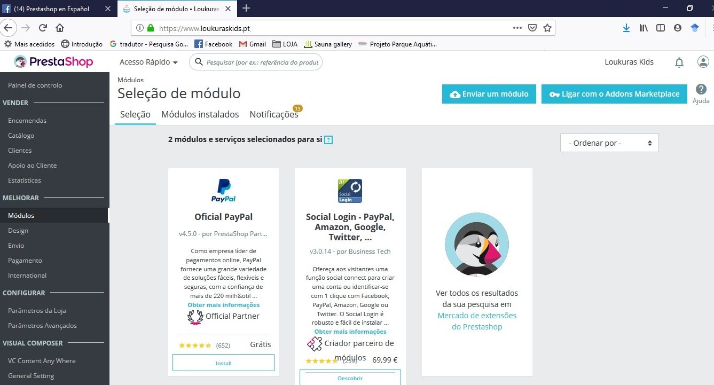Go to Envio in the sidebar
This screenshot has width=714, height=385.
click(17, 246)
